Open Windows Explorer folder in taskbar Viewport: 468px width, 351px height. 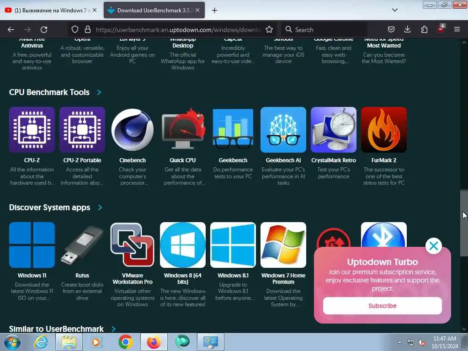coord(69,342)
